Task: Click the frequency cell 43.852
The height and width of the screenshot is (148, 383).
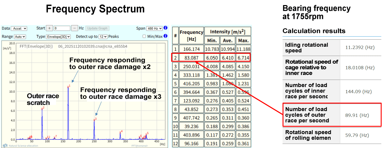Action: [x=191, y=109]
